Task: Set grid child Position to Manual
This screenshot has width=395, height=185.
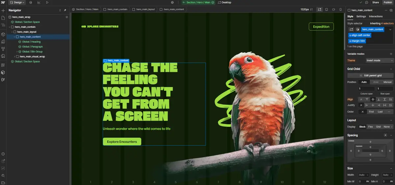Action: (387, 82)
